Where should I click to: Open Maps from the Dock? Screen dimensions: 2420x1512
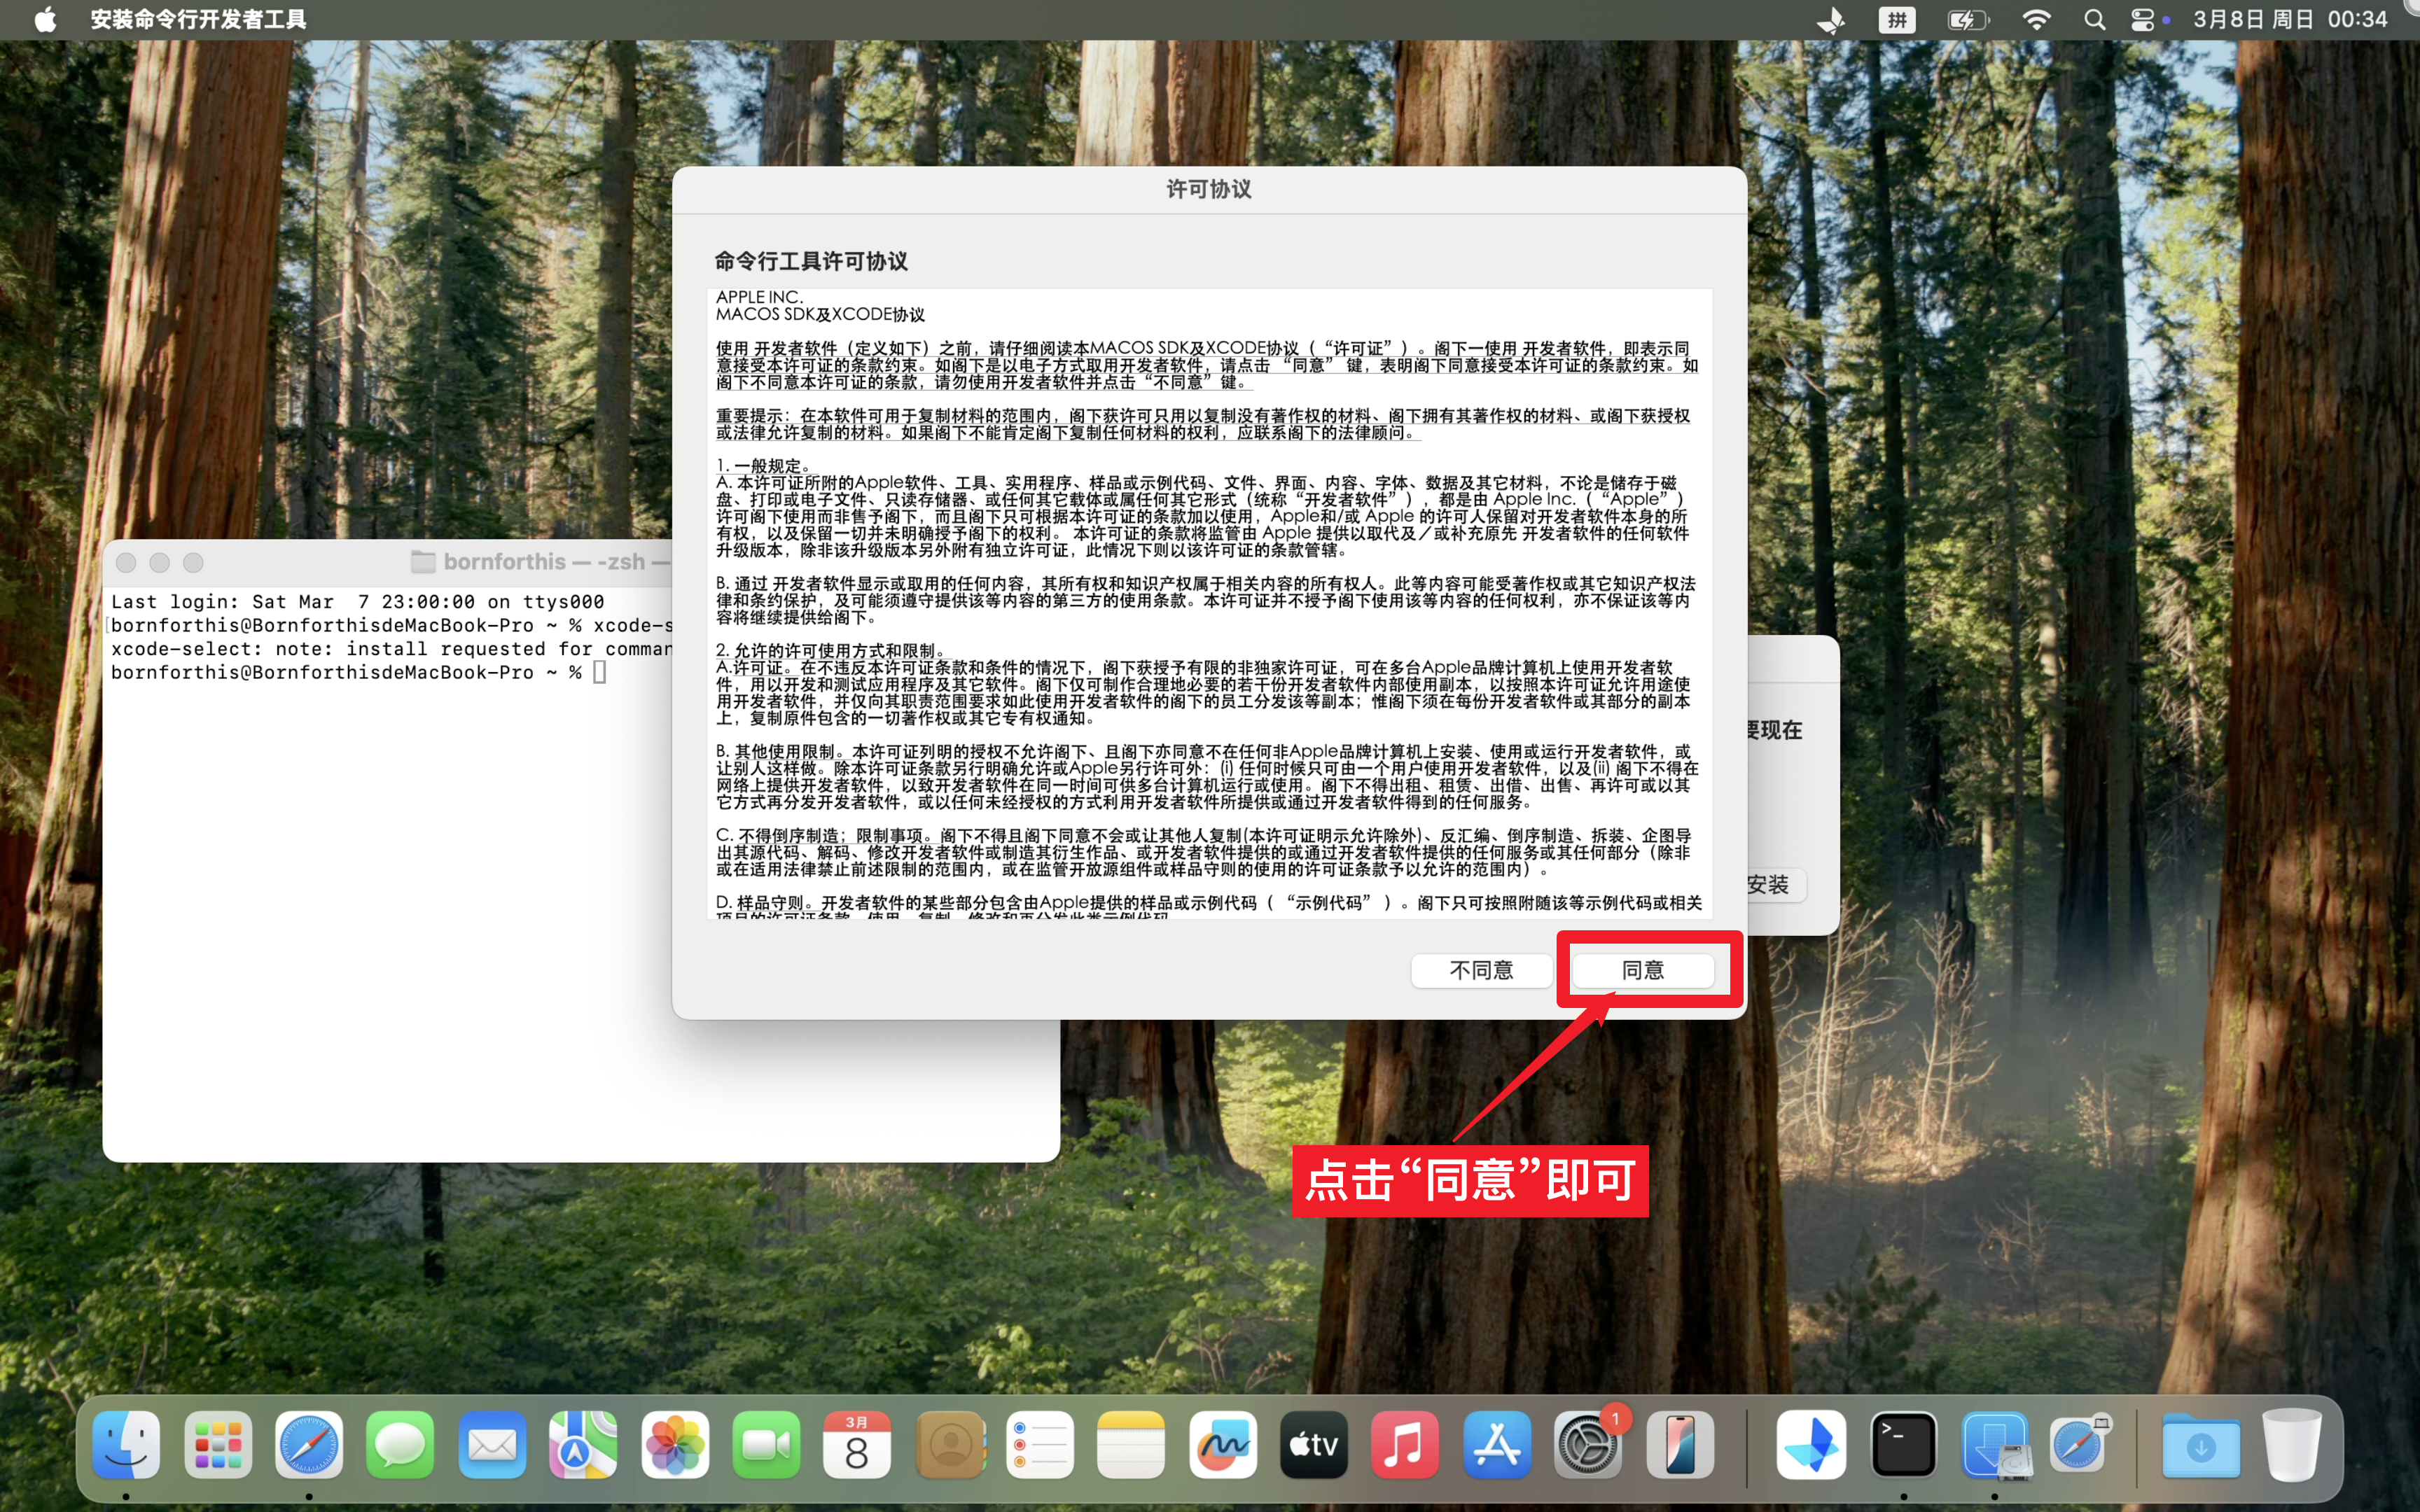pos(583,1445)
